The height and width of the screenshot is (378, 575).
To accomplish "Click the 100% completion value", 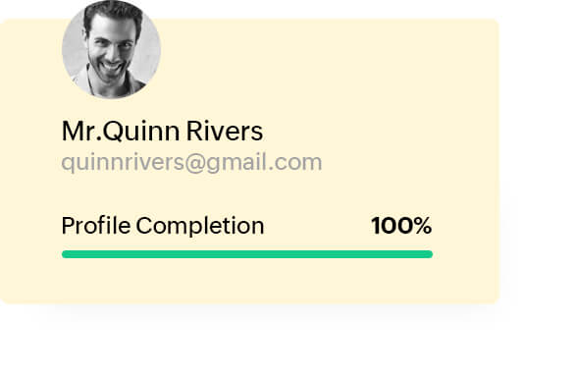I will click(401, 226).
